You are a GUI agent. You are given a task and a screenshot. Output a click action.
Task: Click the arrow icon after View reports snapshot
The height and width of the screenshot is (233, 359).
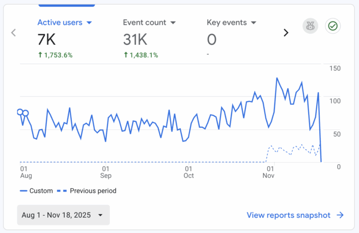[x=340, y=215]
